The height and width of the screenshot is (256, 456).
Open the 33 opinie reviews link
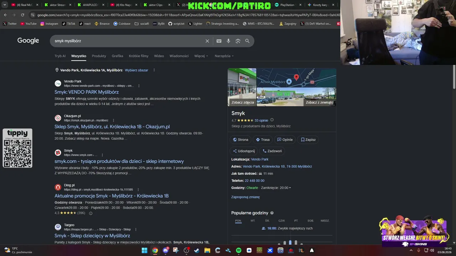[261, 121]
